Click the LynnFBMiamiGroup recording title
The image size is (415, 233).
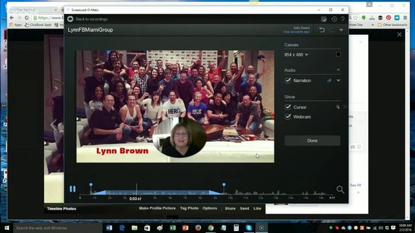90,30
